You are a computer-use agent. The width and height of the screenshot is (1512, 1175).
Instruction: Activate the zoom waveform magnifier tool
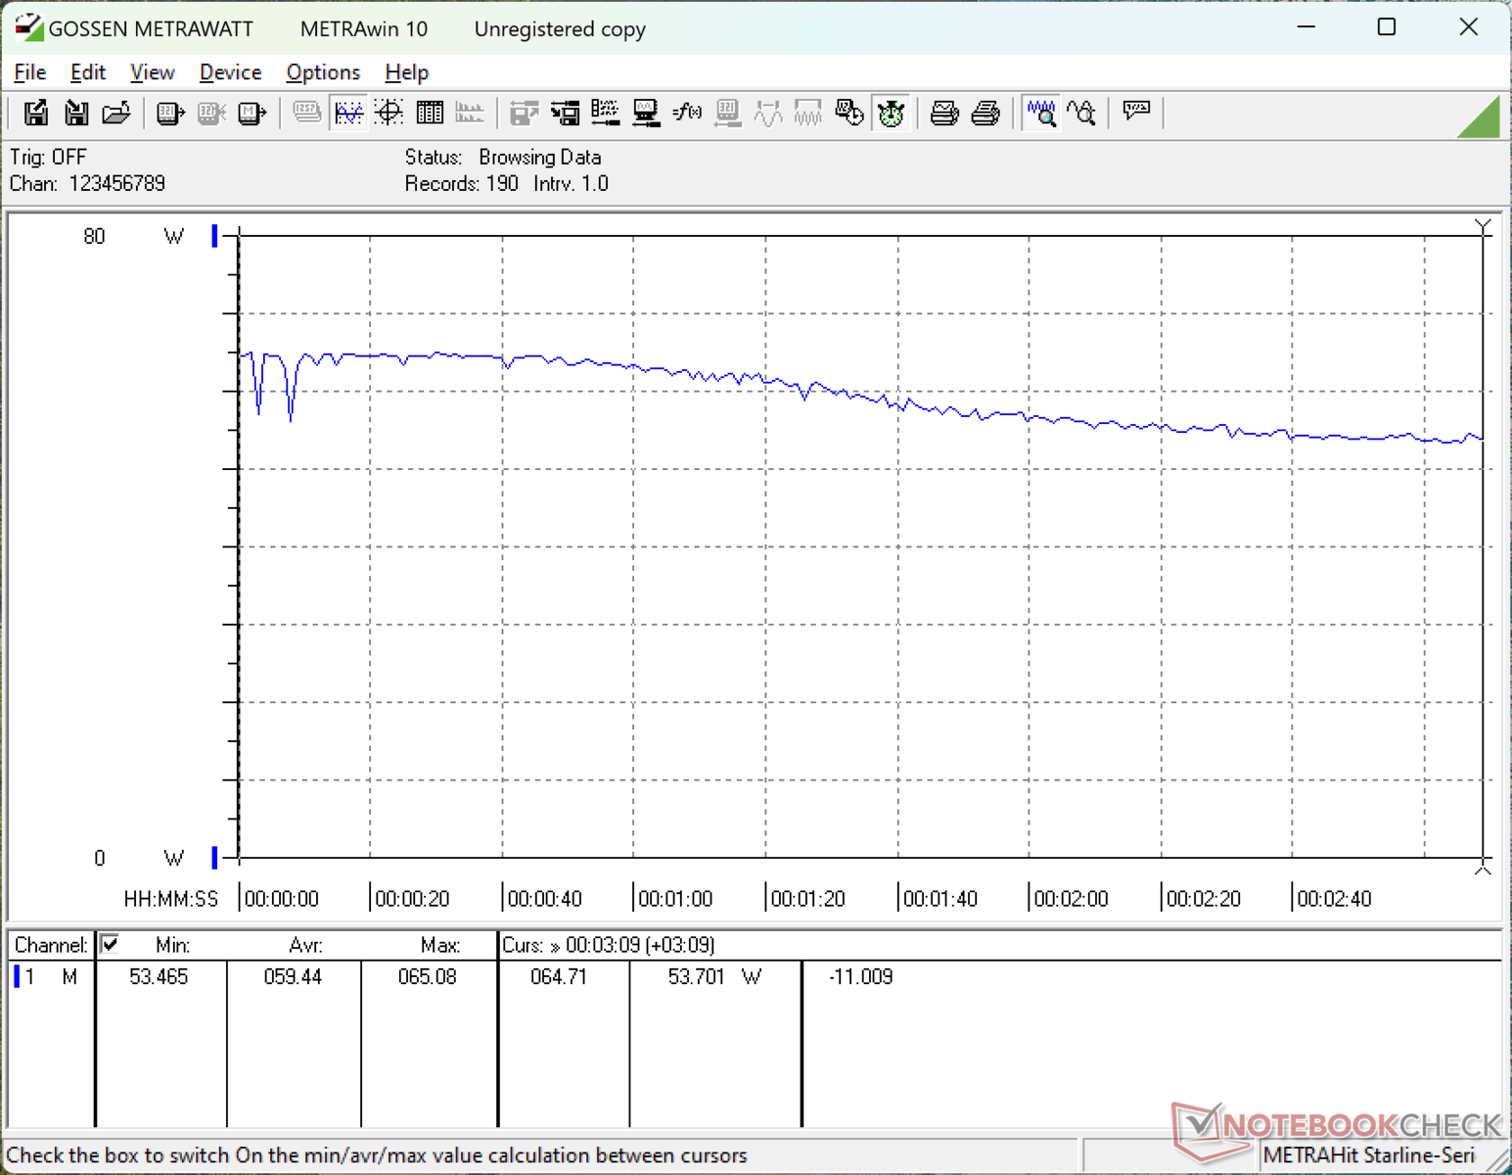(x=1040, y=114)
